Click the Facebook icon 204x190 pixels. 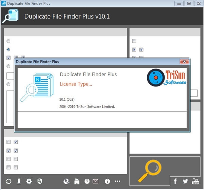coord(175,181)
